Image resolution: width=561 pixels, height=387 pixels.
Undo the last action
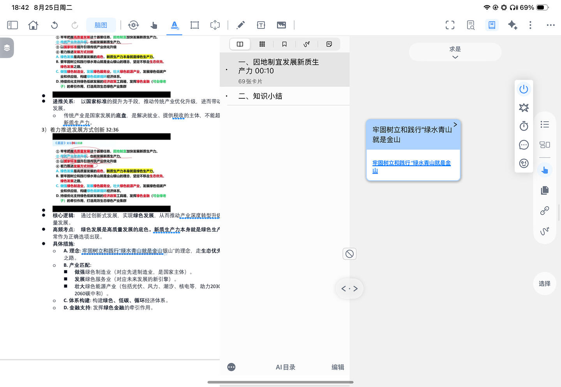click(54, 25)
